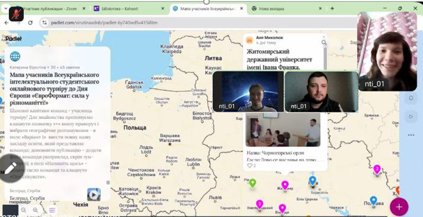Like the post with heart icon
This screenshot has width=423, height=217.
coord(250,165)
